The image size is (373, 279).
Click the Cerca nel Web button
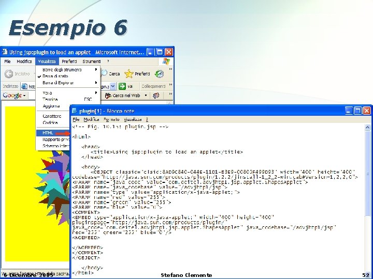[126, 96]
